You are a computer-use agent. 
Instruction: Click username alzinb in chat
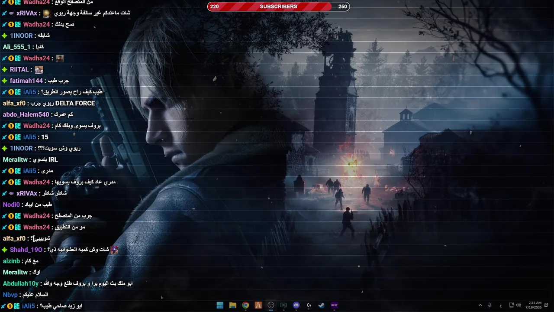(x=11, y=261)
